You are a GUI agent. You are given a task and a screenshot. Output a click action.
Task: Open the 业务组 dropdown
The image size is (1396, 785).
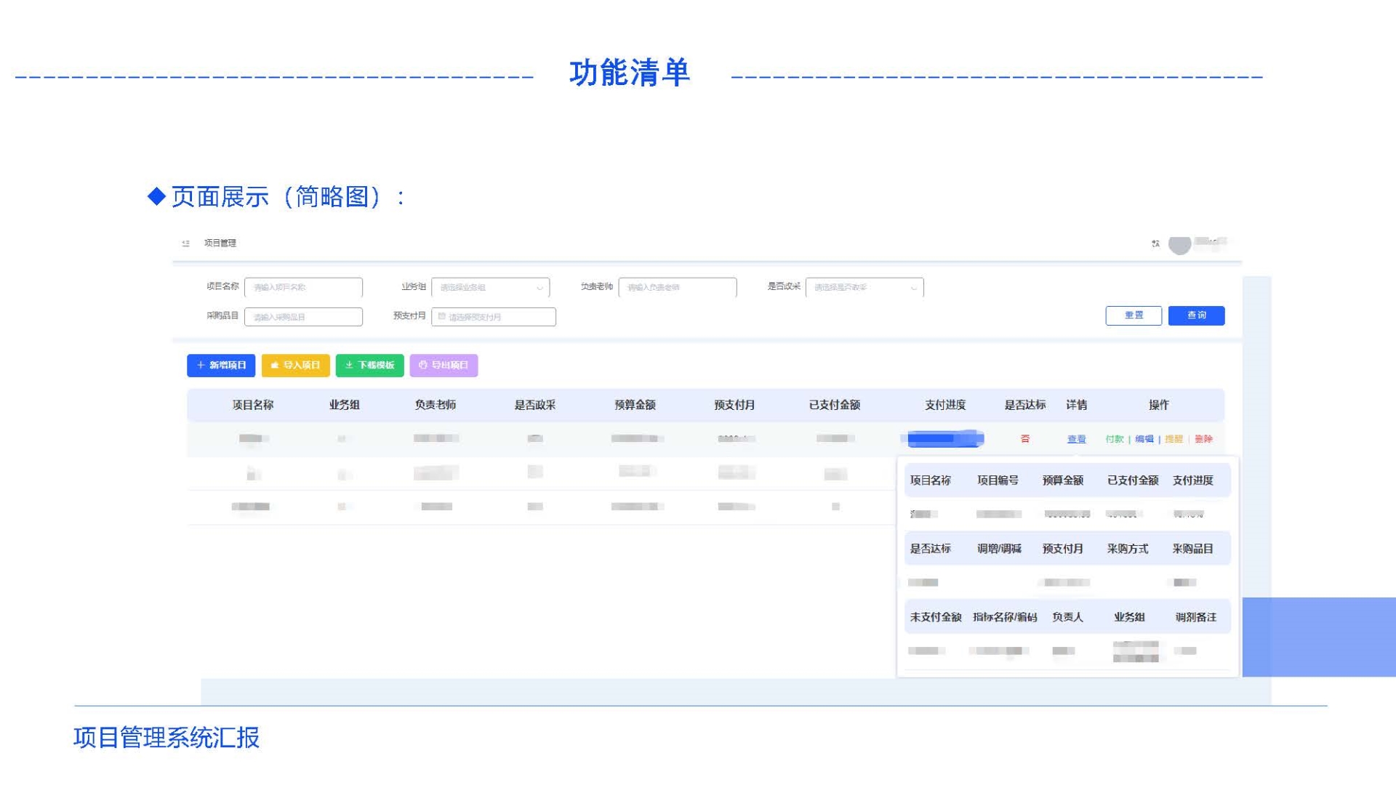[x=490, y=288]
